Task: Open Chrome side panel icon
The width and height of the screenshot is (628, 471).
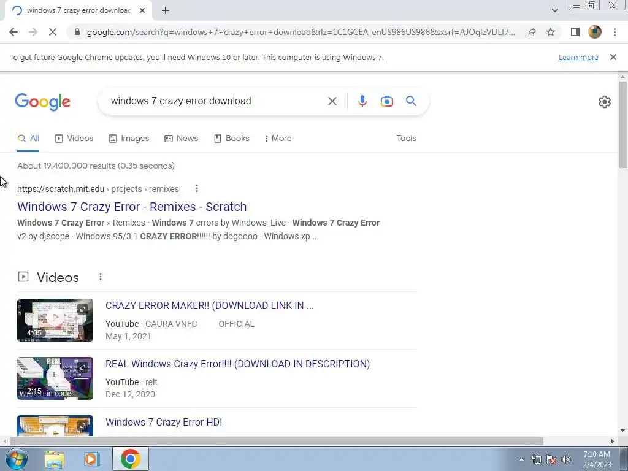Action: click(x=575, y=32)
